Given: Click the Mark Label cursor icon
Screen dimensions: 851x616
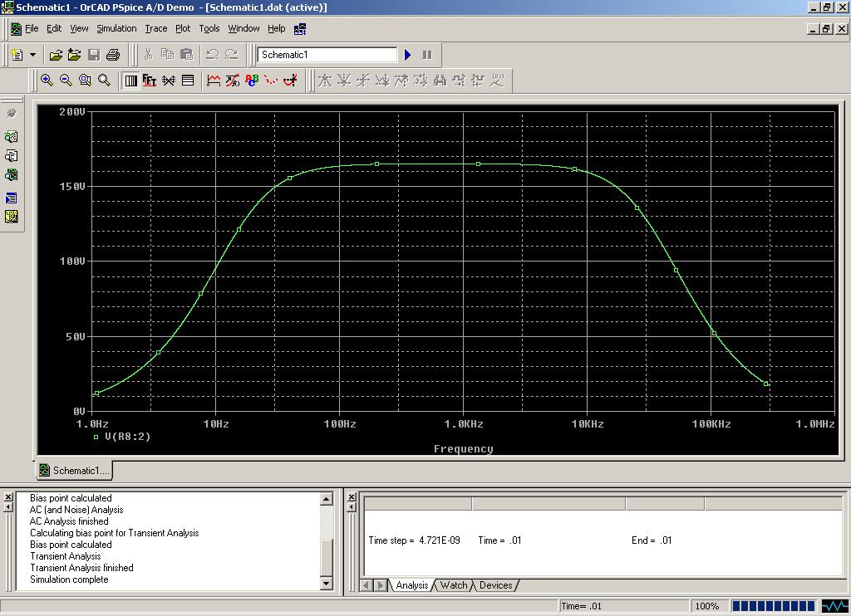Looking at the screenshot, I should (497, 81).
